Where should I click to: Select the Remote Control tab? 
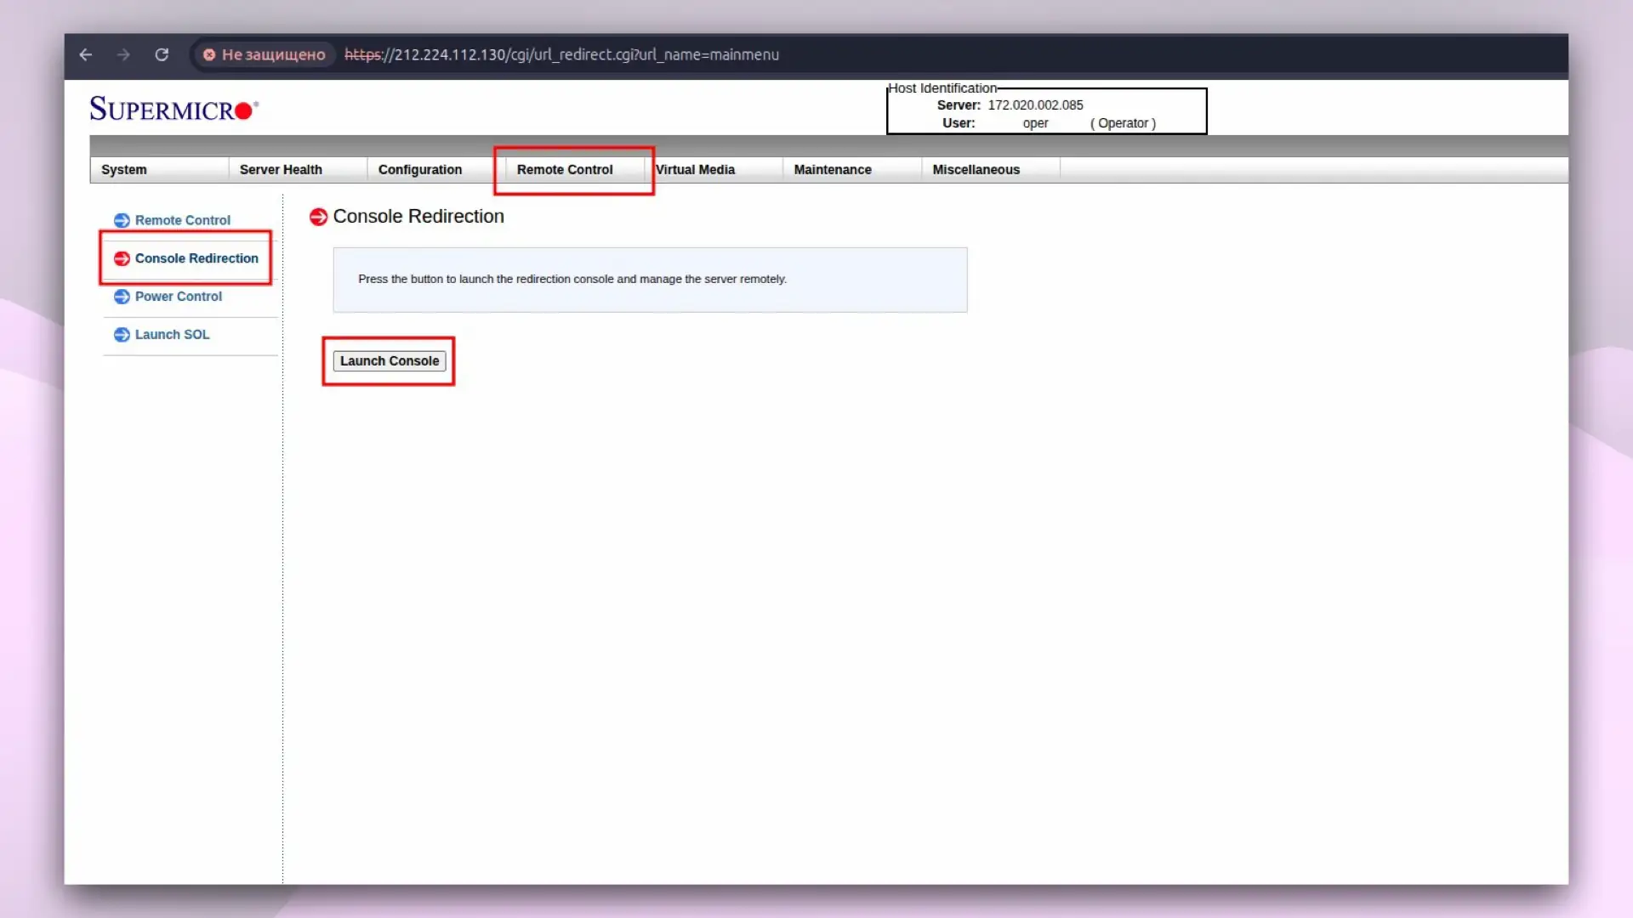coord(575,169)
